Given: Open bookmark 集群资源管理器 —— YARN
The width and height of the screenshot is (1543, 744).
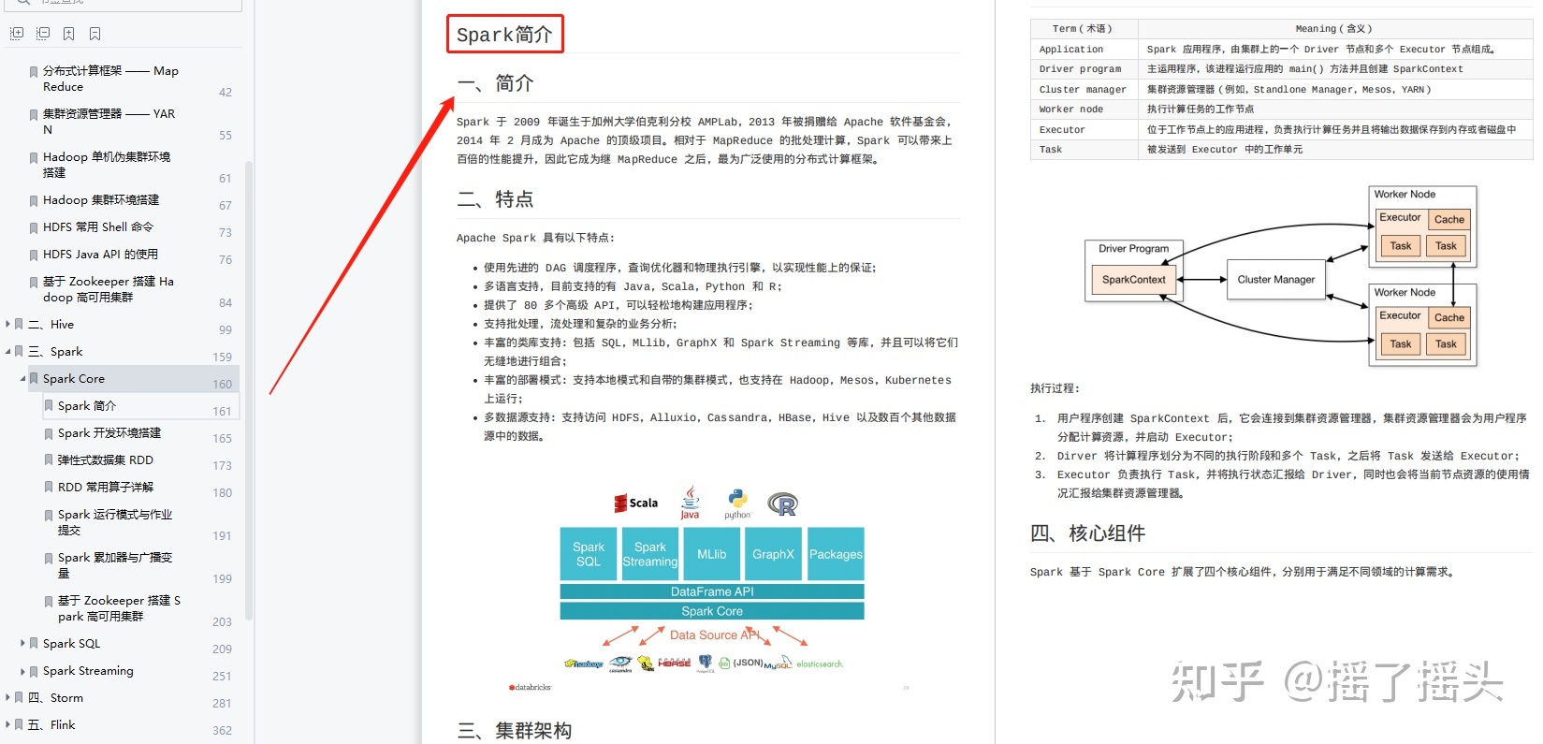Looking at the screenshot, I should pos(109,122).
